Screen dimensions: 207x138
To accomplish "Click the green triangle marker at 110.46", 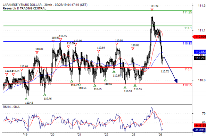I will tap(44, 95).
